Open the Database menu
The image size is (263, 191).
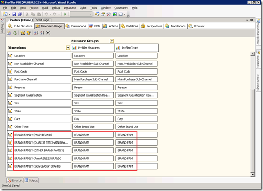tap(70, 8)
